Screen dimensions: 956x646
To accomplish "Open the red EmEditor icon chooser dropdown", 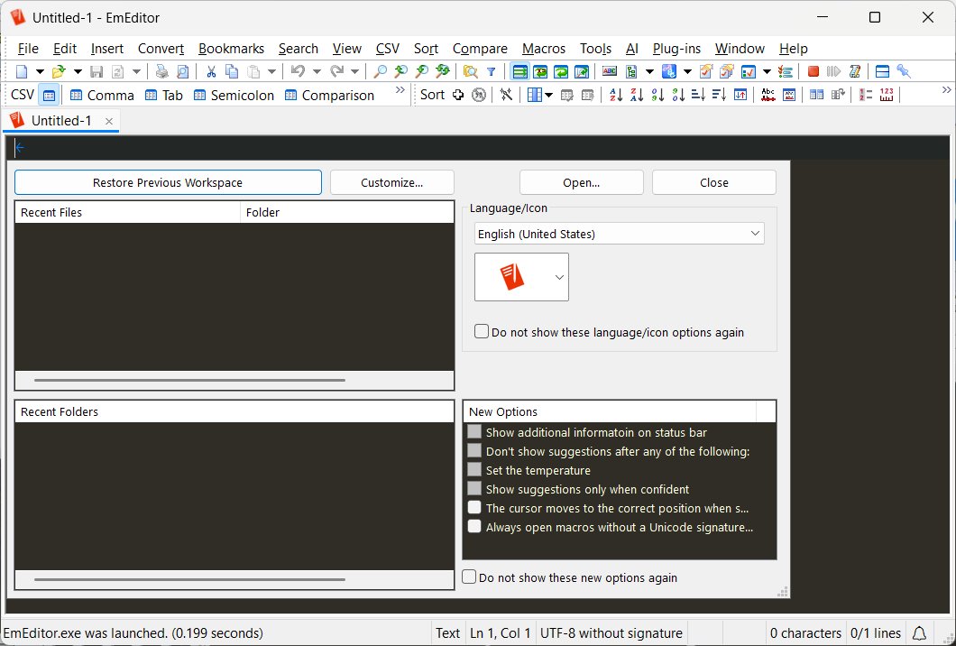I will [x=521, y=277].
